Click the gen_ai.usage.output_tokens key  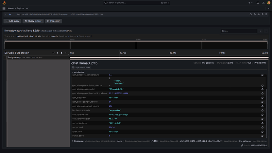pos(86,106)
